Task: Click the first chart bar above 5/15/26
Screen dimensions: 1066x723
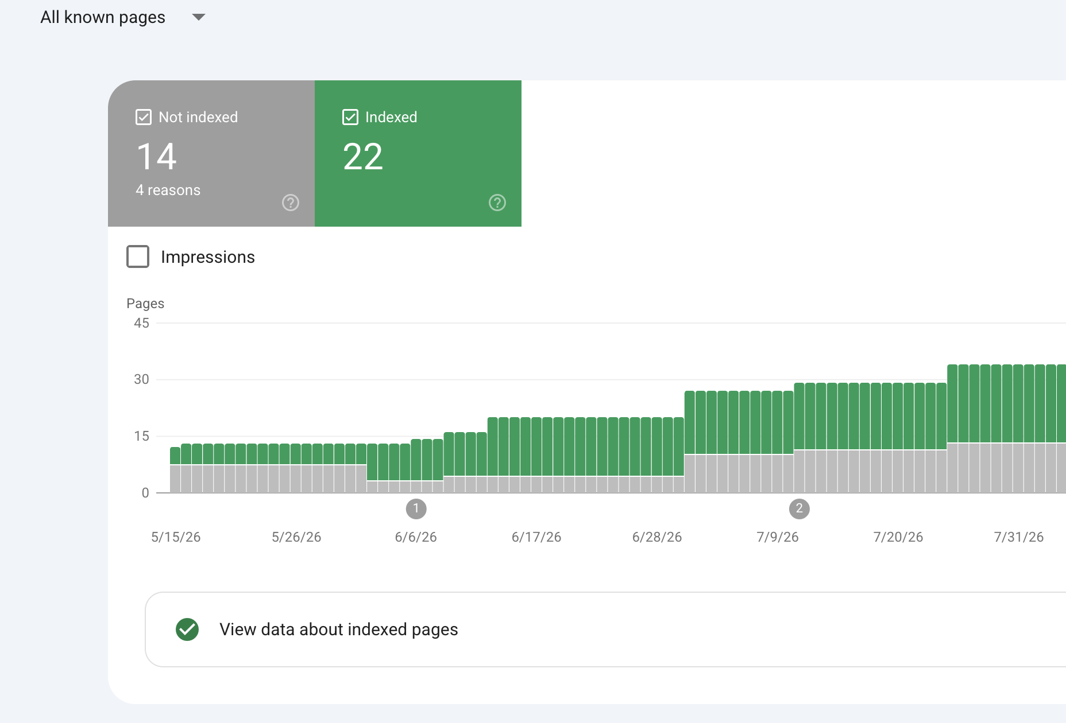Action: [175, 470]
